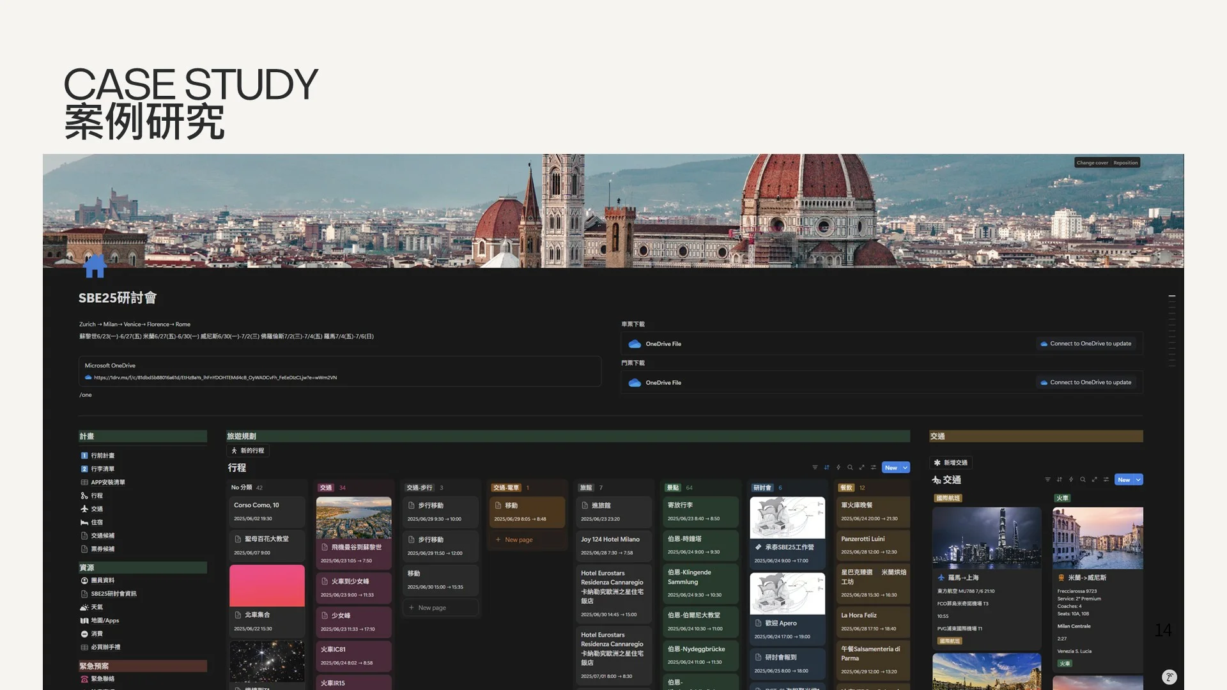The height and width of the screenshot is (690, 1227).
Task: Click Connect to OneDrive under 車票下載
Action: pos(1085,344)
